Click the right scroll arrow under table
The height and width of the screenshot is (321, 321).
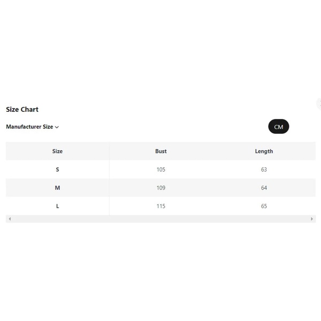click(x=312, y=219)
